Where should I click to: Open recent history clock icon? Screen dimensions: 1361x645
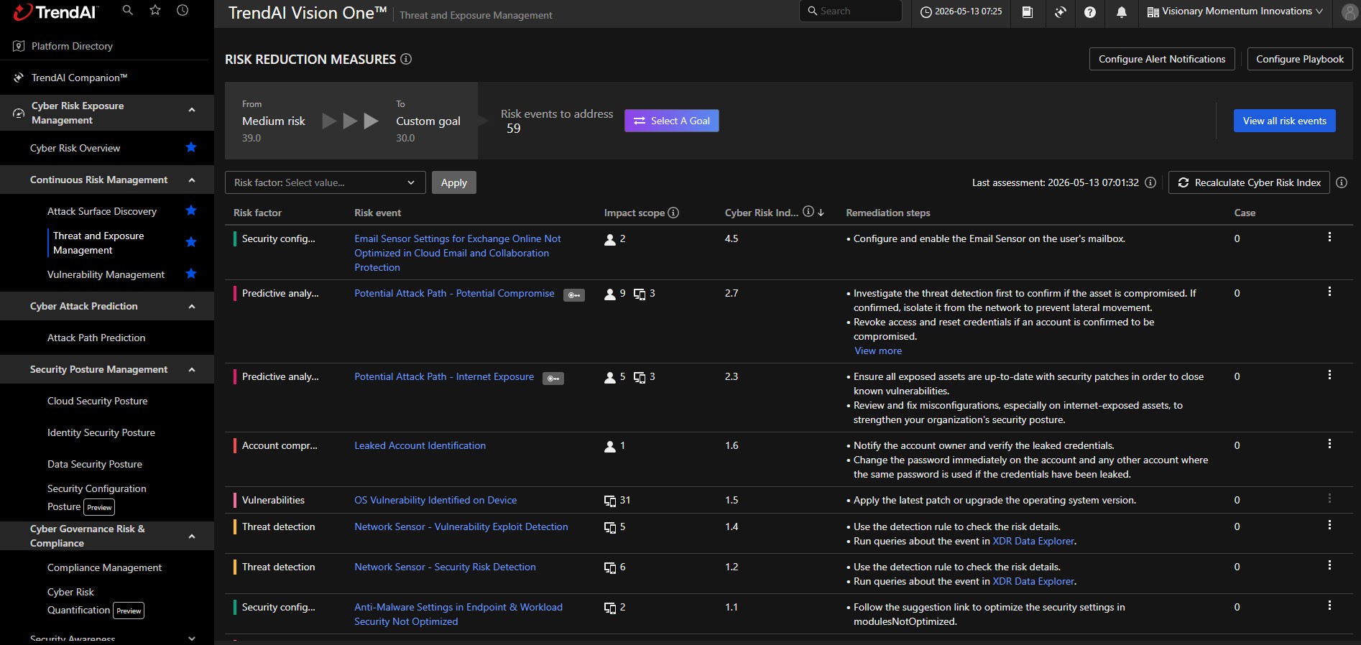point(183,11)
